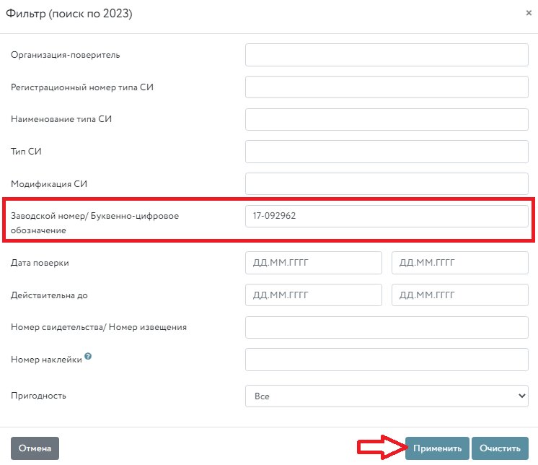The height and width of the screenshot is (465, 538).
Task: Click the Организация-поверитель label
Action: tap(65, 55)
